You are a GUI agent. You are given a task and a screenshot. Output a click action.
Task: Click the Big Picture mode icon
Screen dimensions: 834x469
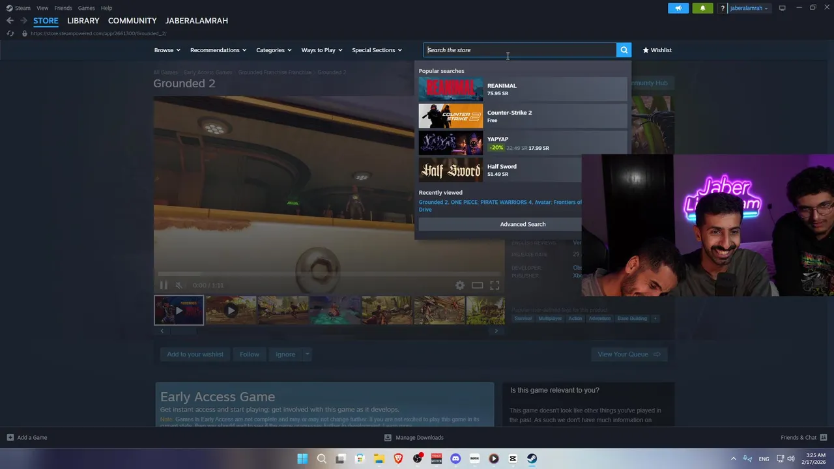(782, 8)
